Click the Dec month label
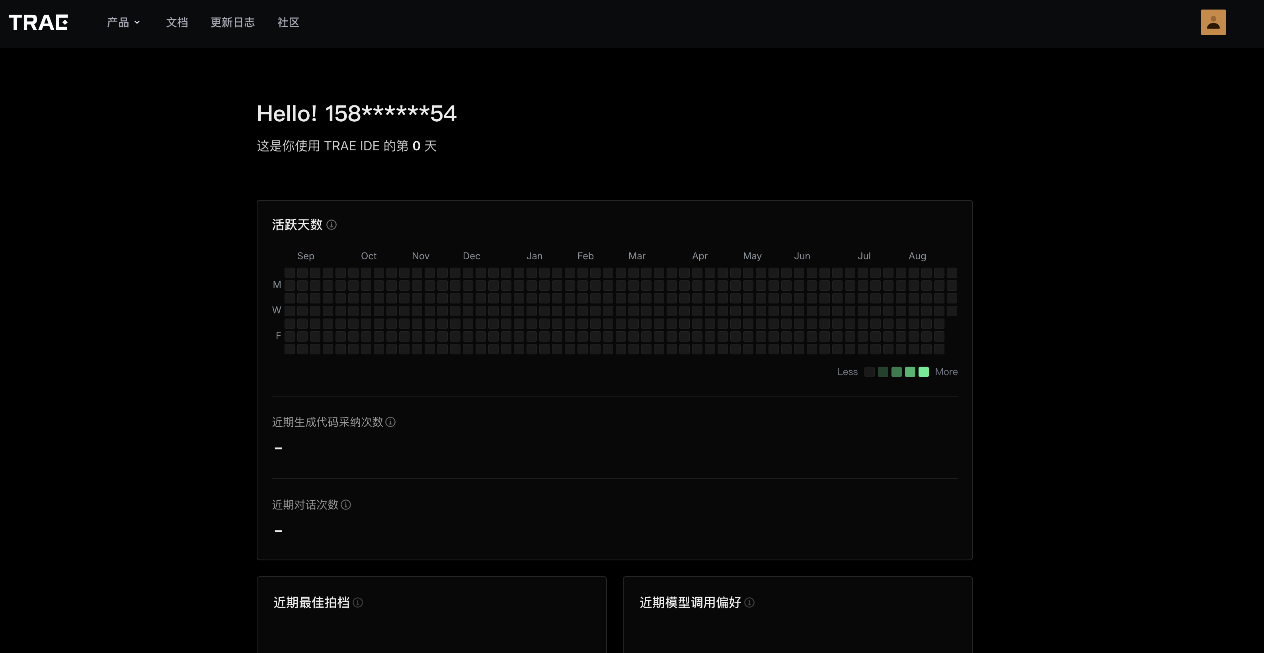The image size is (1264, 653). coord(472,256)
